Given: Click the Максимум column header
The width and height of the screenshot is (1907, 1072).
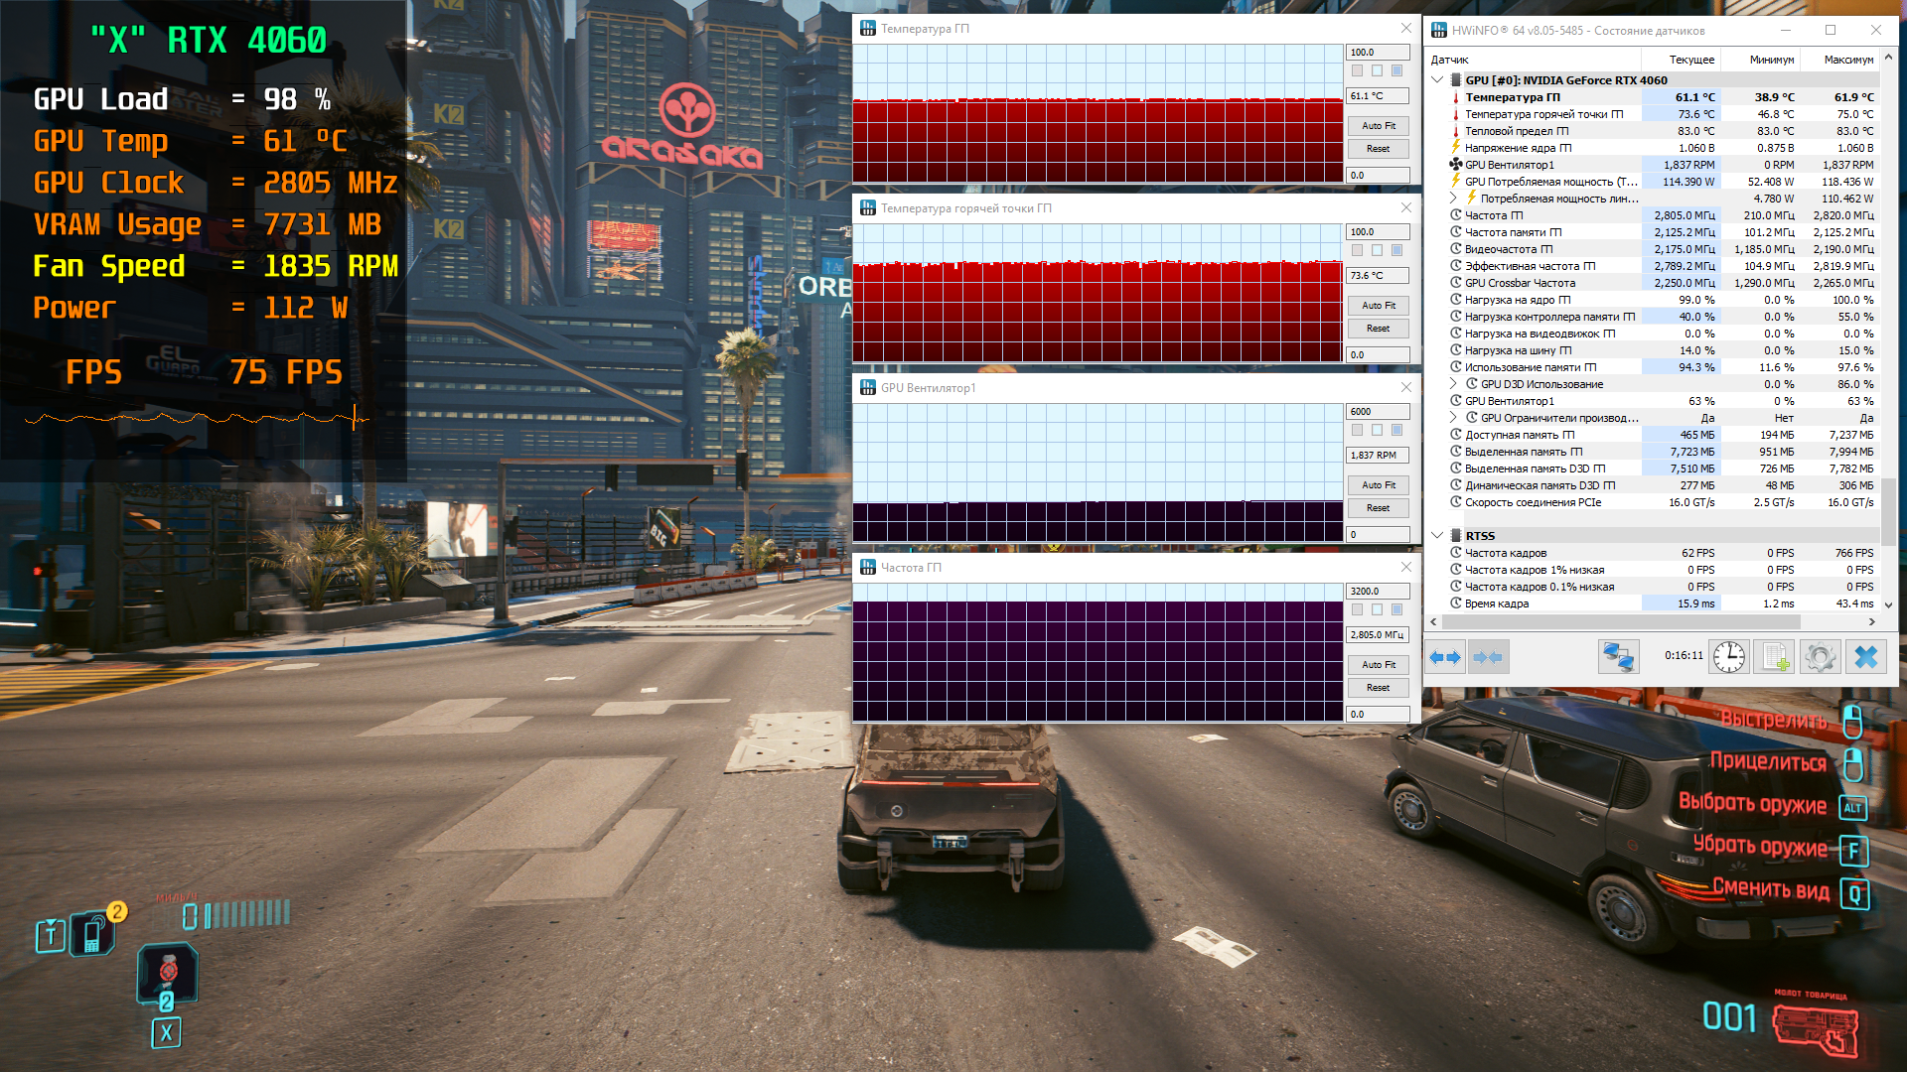Looking at the screenshot, I should coord(1848,60).
